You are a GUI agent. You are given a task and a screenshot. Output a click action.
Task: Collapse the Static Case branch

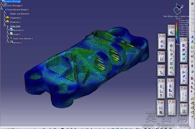5,26
